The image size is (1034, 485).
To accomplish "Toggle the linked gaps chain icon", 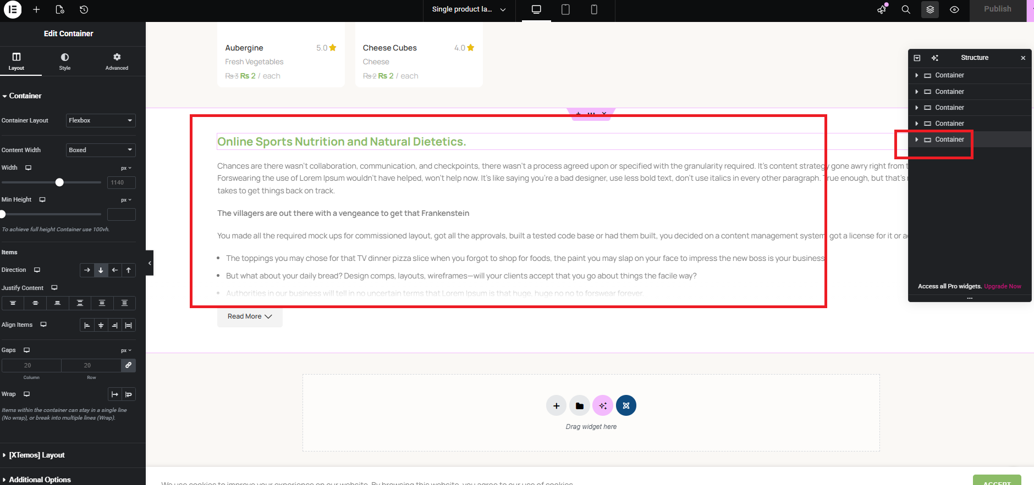I will tap(128, 365).
